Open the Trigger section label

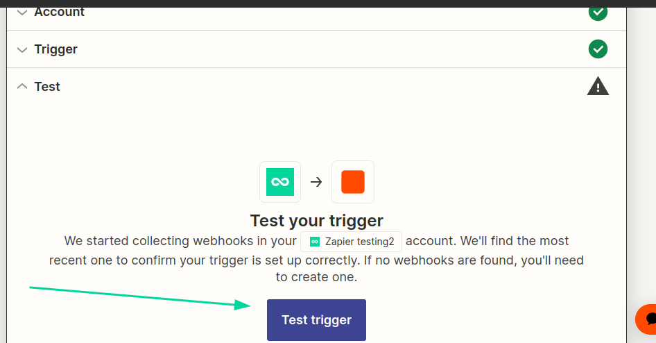click(x=56, y=49)
